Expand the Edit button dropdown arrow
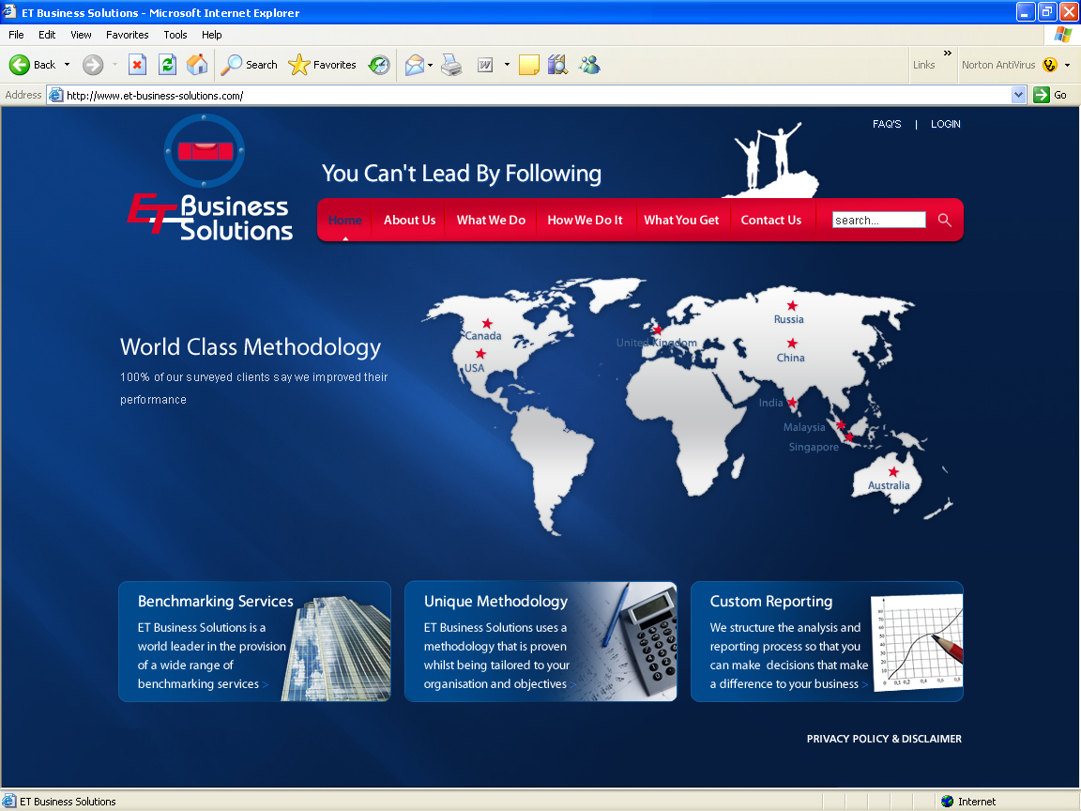The height and width of the screenshot is (811, 1081). (x=507, y=65)
